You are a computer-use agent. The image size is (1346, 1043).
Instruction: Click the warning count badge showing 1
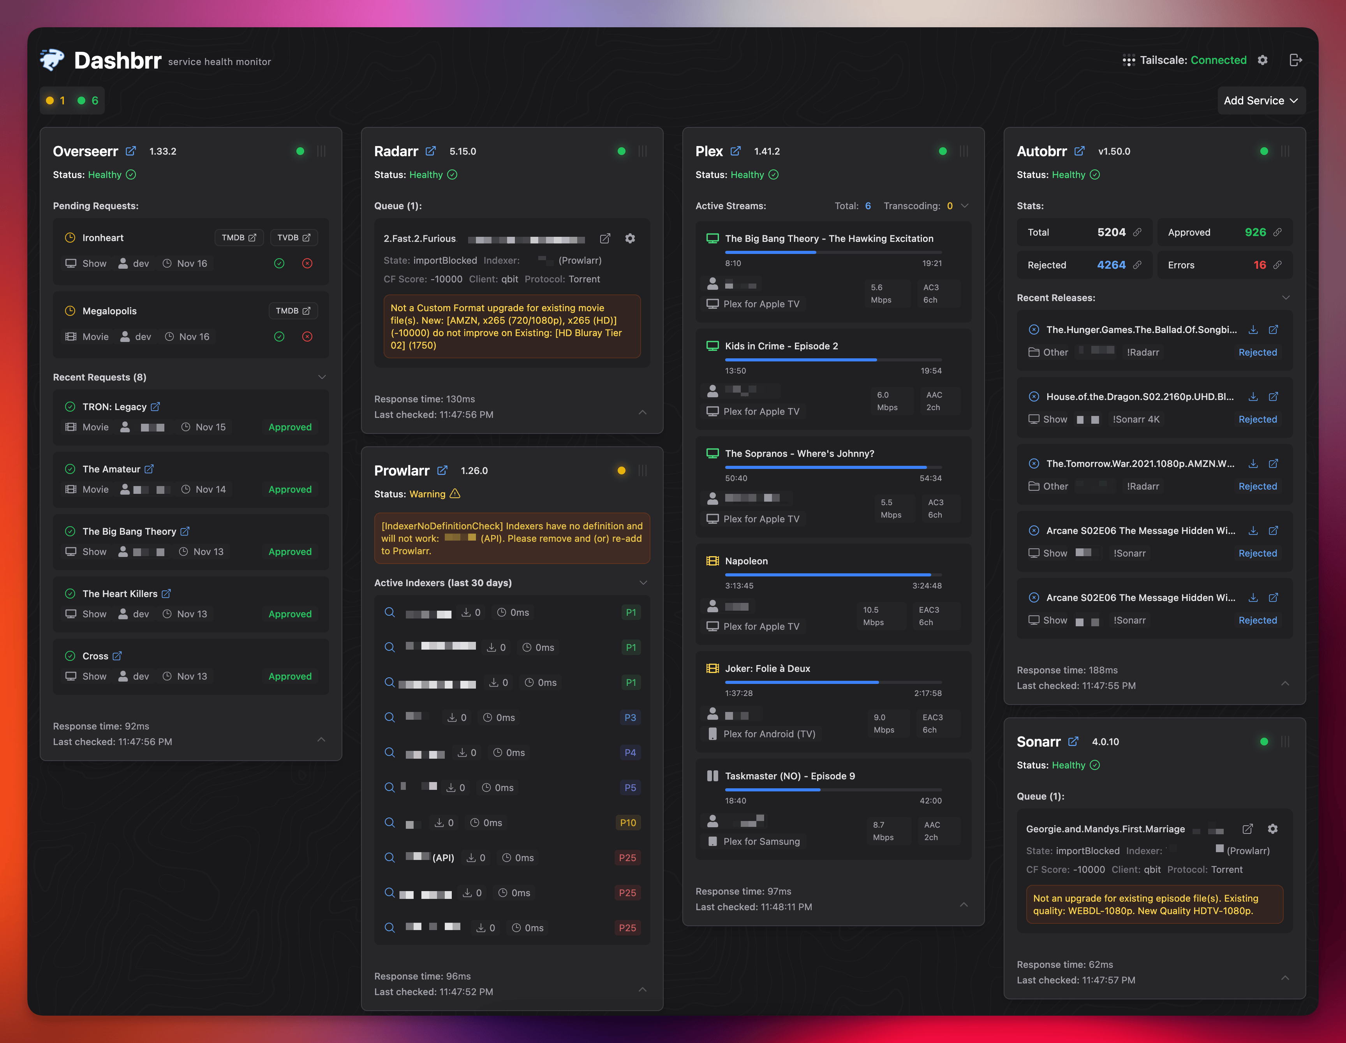coord(55,100)
